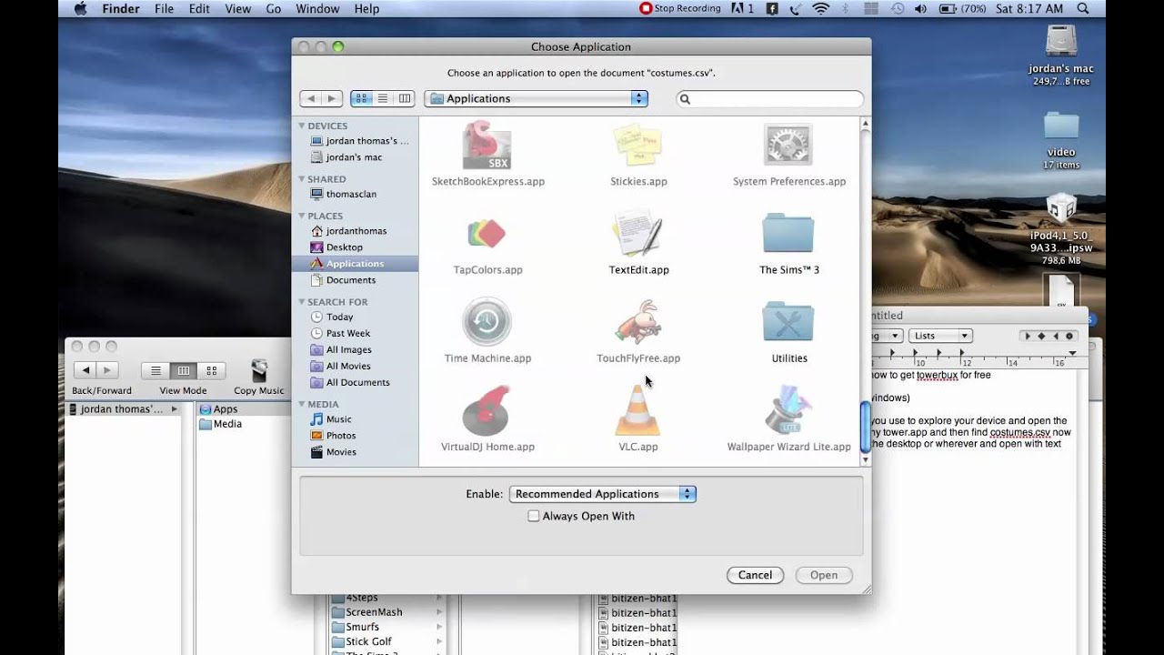Open the View menu
Screen dimensions: 1164x655
(x=237, y=9)
